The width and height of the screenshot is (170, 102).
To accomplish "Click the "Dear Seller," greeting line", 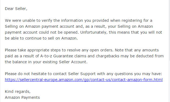I will coord(16,9).
